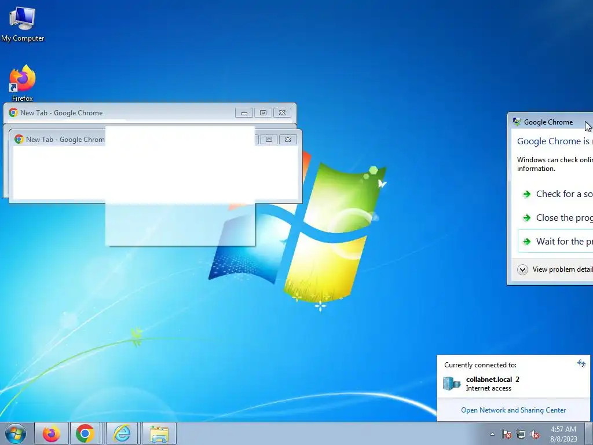
Task: Choose Wait for the program option
Action: click(x=555, y=242)
